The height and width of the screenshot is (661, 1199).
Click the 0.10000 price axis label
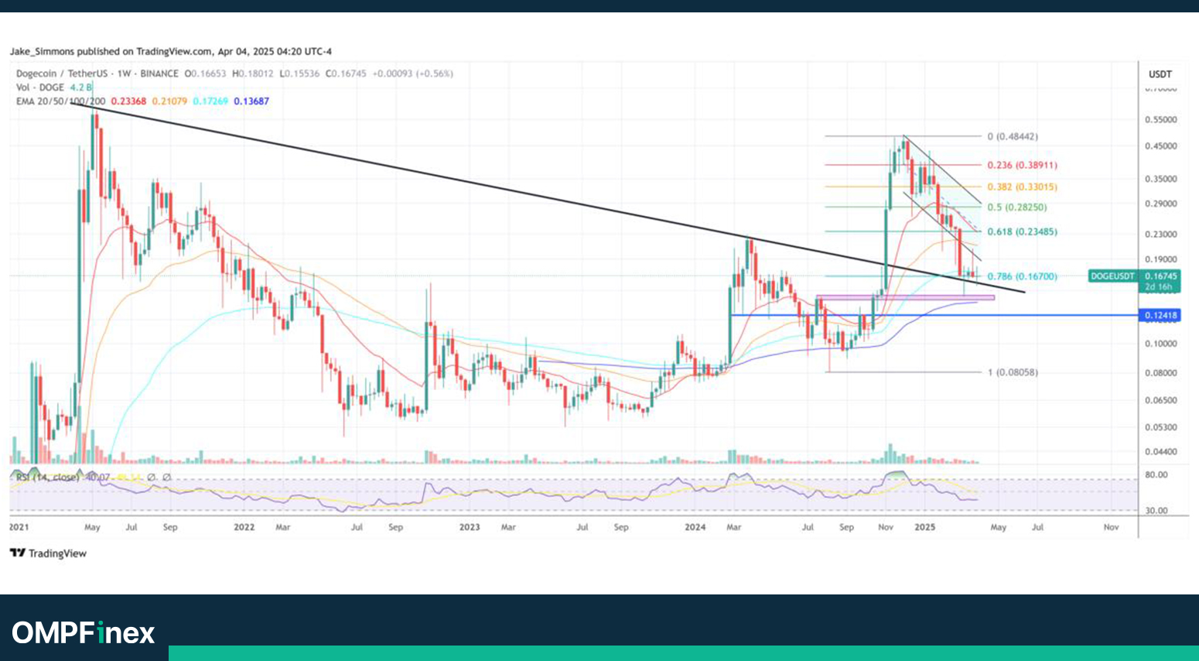coord(1160,344)
